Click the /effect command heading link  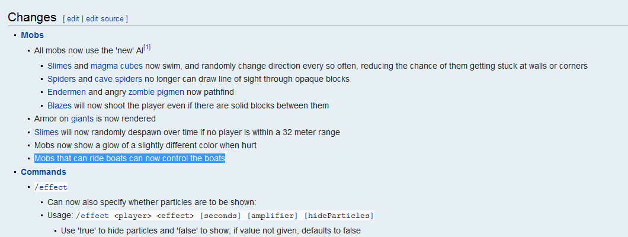coord(51,187)
